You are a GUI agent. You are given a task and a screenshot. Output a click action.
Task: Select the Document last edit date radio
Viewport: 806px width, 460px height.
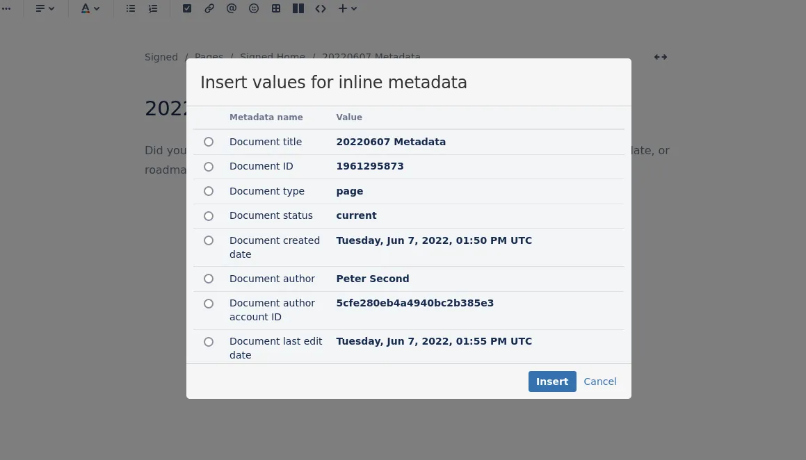(208, 342)
